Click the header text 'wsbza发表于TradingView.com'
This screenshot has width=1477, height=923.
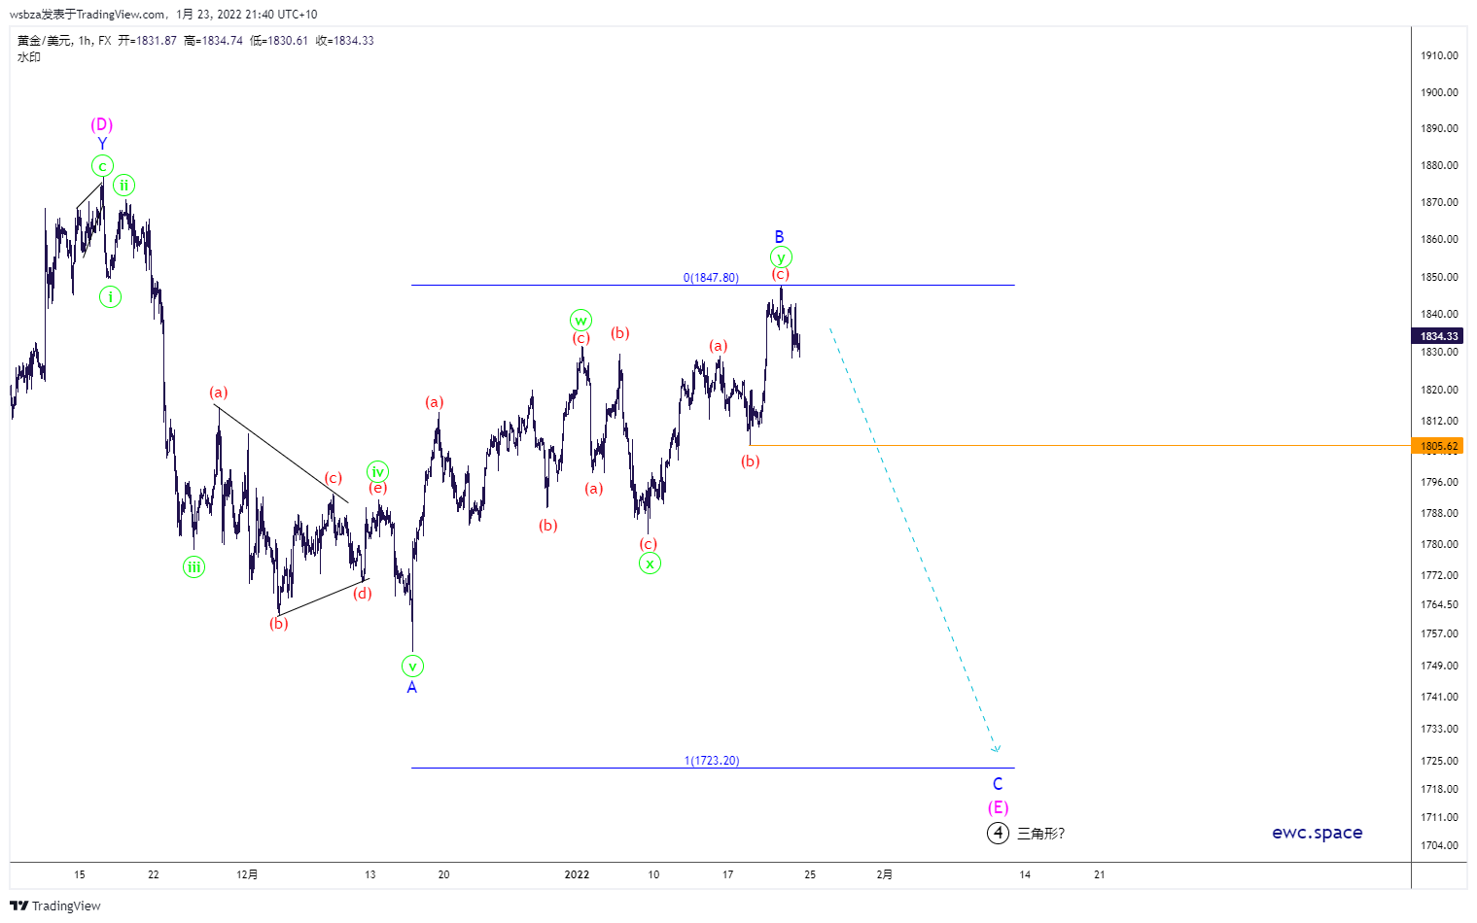(x=88, y=15)
